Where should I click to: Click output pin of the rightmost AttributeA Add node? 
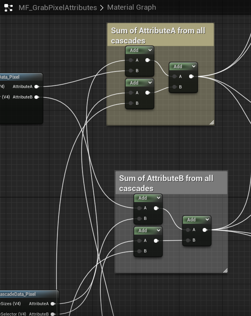click(x=191, y=76)
